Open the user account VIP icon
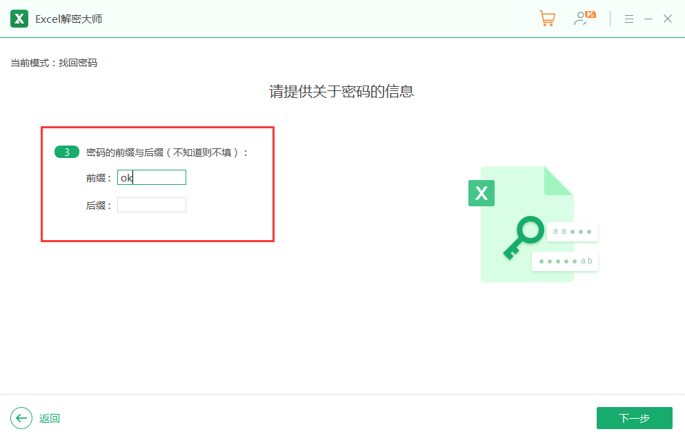 pyautogui.click(x=584, y=19)
